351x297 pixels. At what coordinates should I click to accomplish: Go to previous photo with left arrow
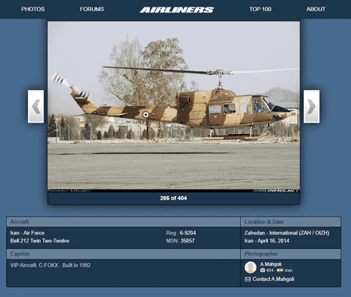pos(36,106)
